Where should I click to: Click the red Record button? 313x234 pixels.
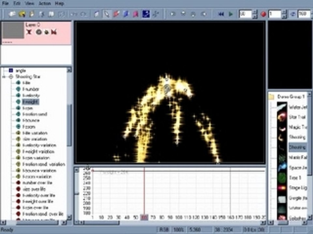pyautogui.click(x=263, y=14)
